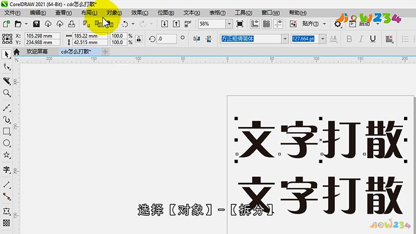Open Options gear icon
The height and width of the screenshot is (234, 416).
[337, 24]
